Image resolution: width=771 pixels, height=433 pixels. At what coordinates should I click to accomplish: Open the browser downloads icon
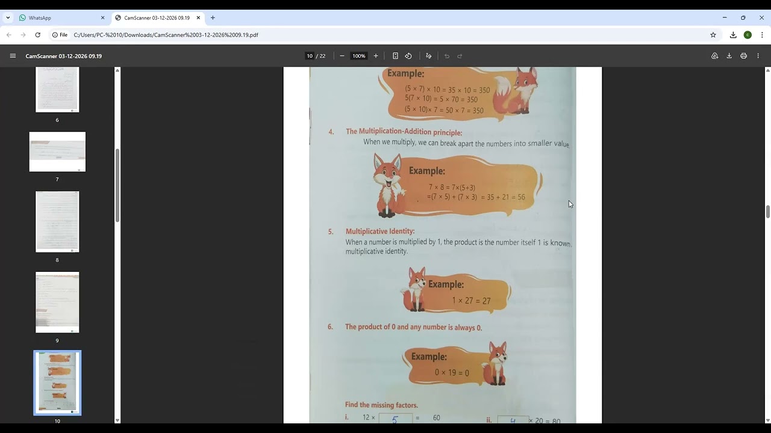tap(733, 35)
